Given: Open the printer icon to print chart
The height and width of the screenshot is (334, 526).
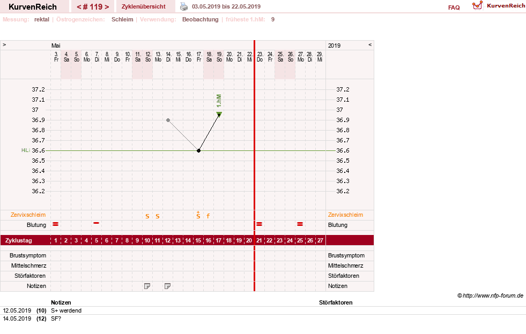Looking at the screenshot, I should 184,6.
